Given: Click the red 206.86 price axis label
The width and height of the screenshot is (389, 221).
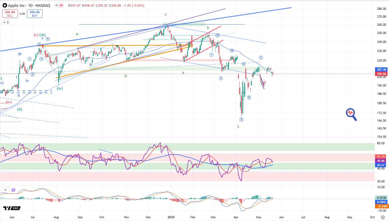Looking at the screenshot, I should (381, 74).
